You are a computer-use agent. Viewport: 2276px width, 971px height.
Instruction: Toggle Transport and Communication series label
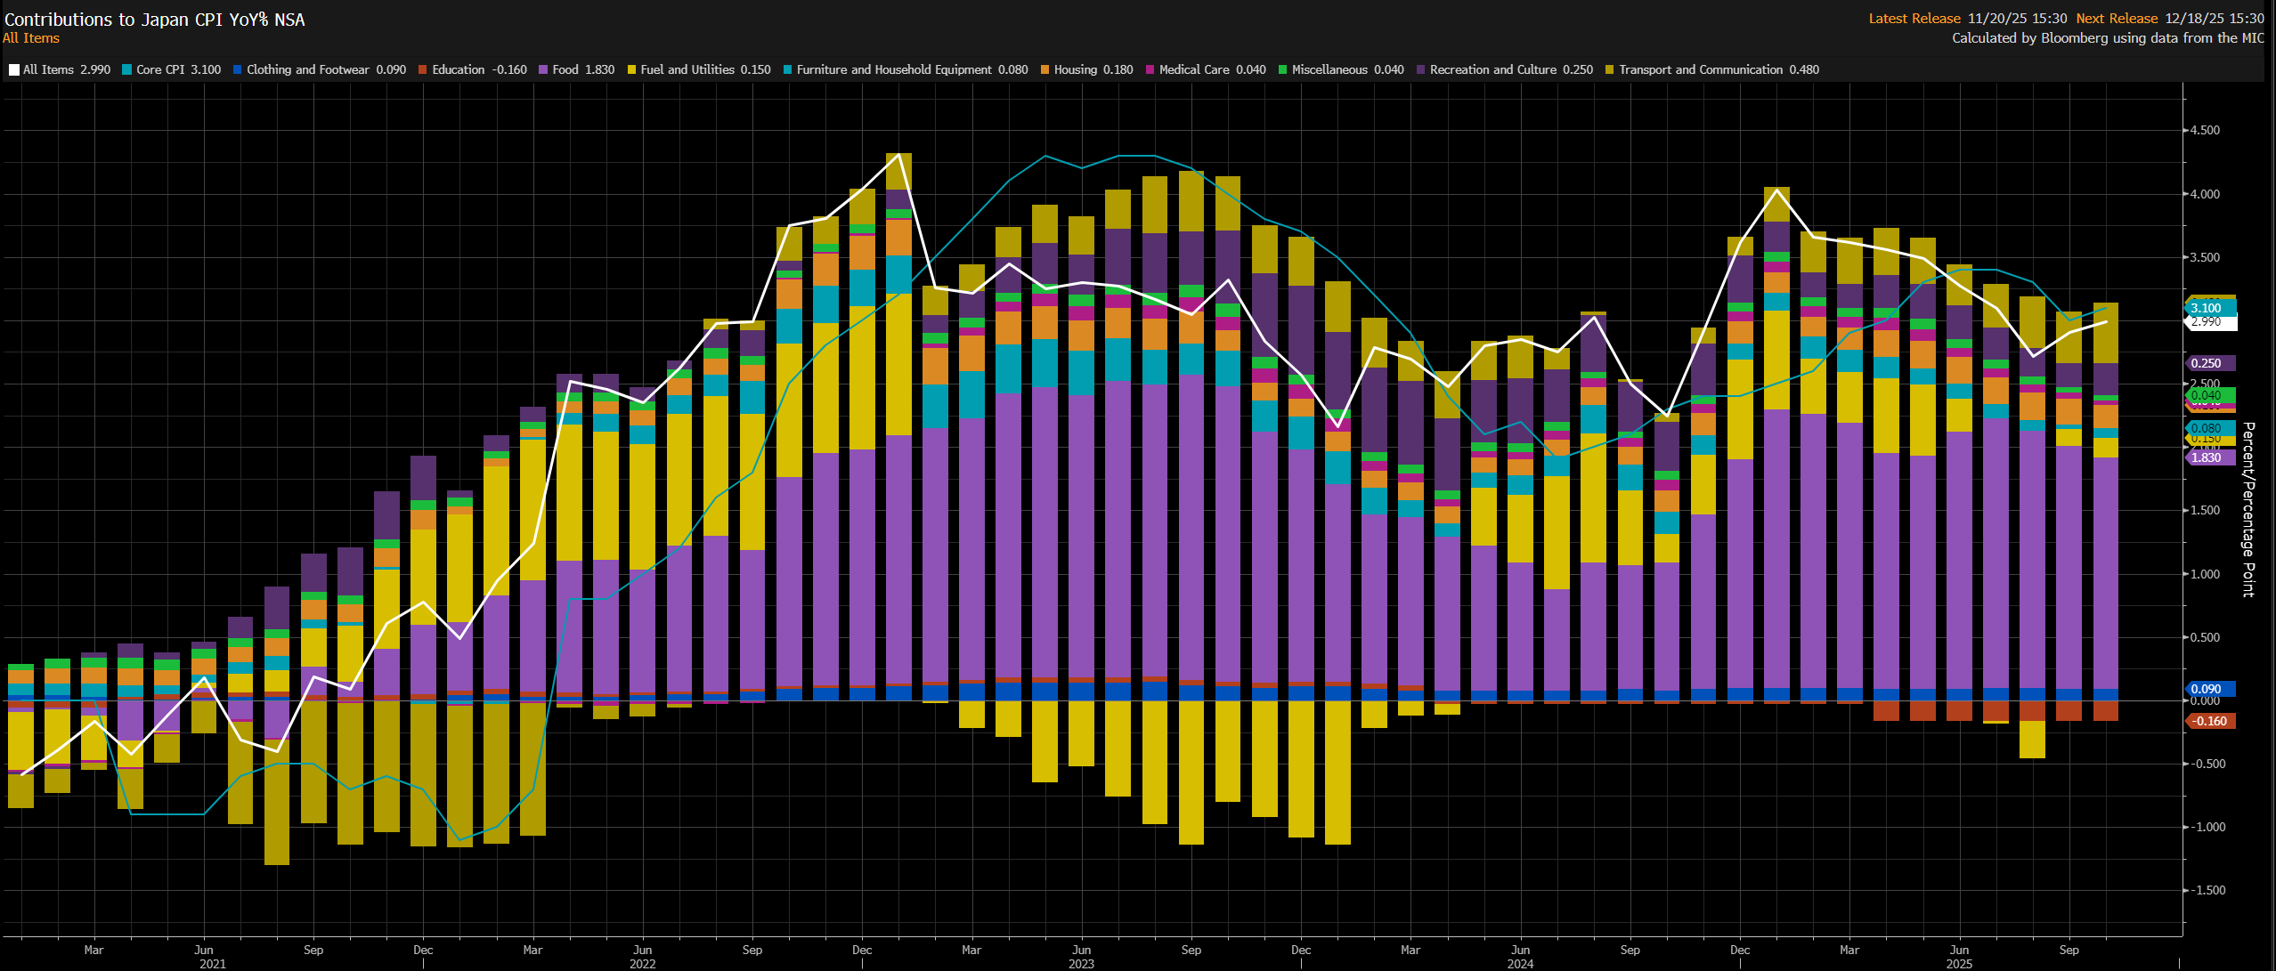click(1700, 70)
